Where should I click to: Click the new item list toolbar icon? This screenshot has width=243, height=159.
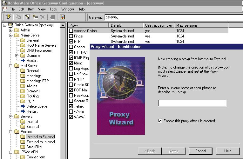pyautogui.click(x=35, y=17)
